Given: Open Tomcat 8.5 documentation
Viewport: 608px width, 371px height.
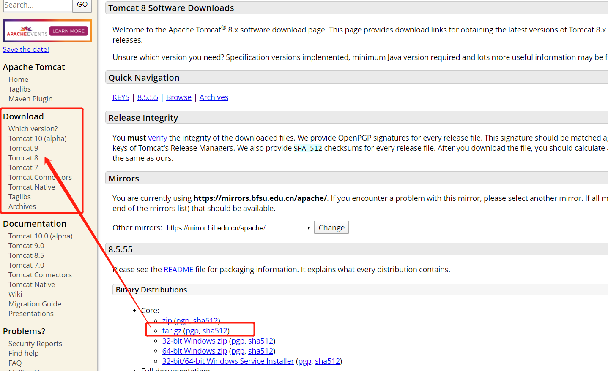Looking at the screenshot, I should (26, 255).
